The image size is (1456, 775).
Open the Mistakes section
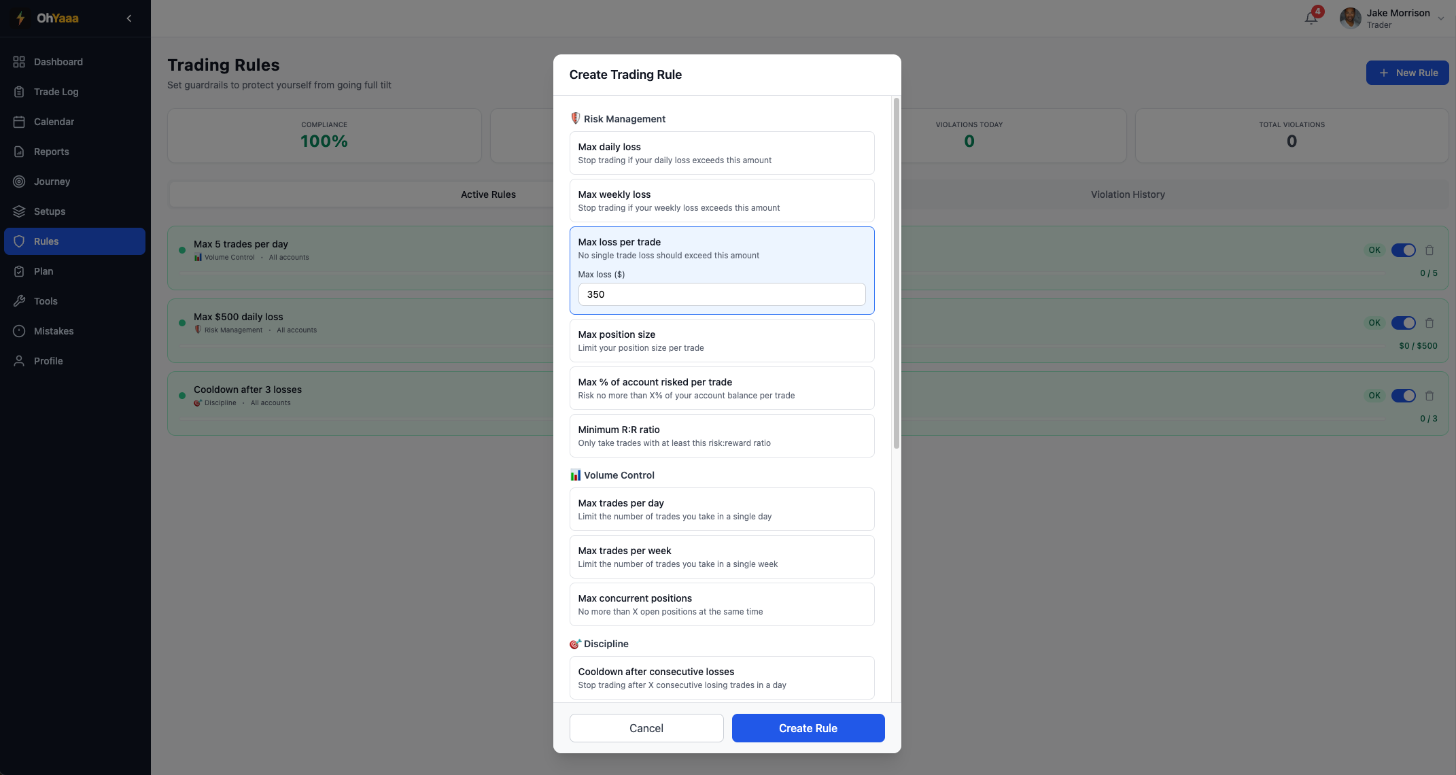[54, 330]
